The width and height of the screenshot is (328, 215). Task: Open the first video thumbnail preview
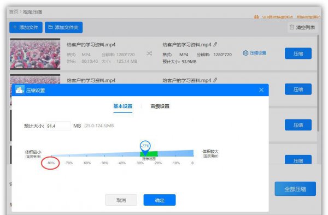tap(35, 54)
